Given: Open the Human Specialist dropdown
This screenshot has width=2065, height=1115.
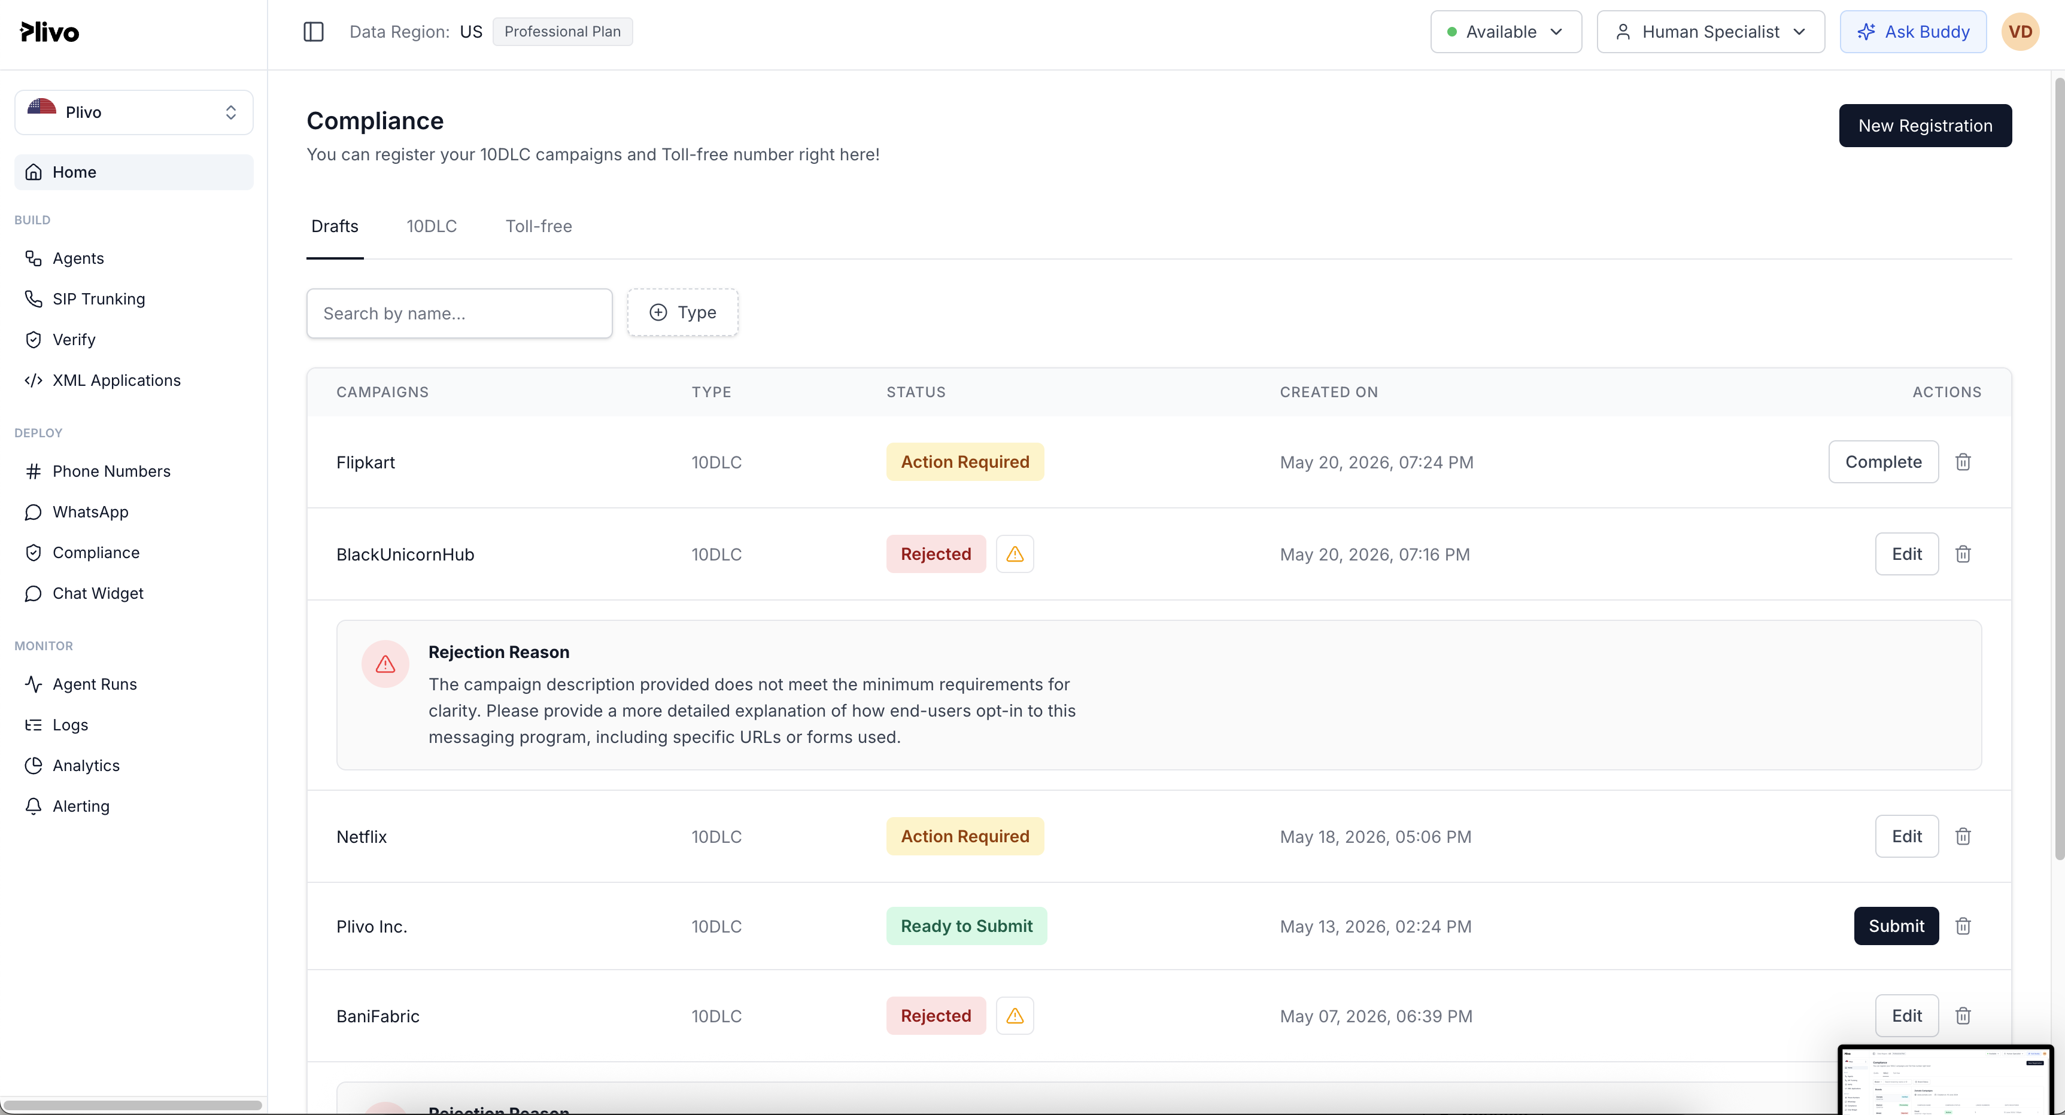Looking at the screenshot, I should tap(1711, 32).
